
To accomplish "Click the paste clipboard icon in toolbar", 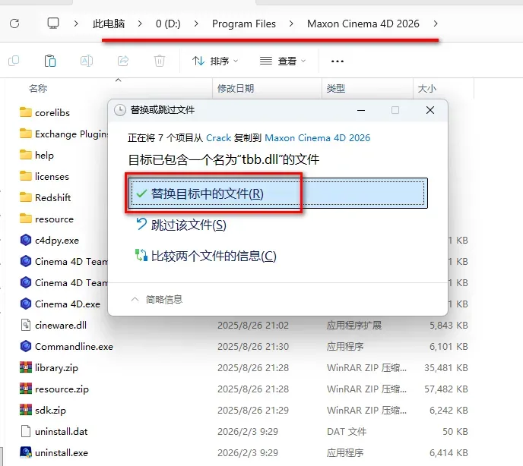I will [x=50, y=61].
